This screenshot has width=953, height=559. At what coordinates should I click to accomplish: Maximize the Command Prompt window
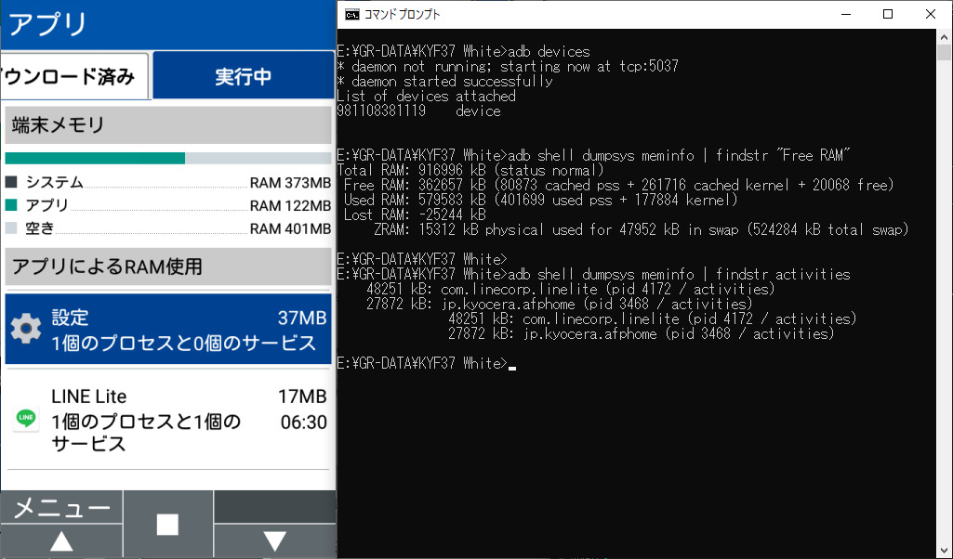point(888,14)
